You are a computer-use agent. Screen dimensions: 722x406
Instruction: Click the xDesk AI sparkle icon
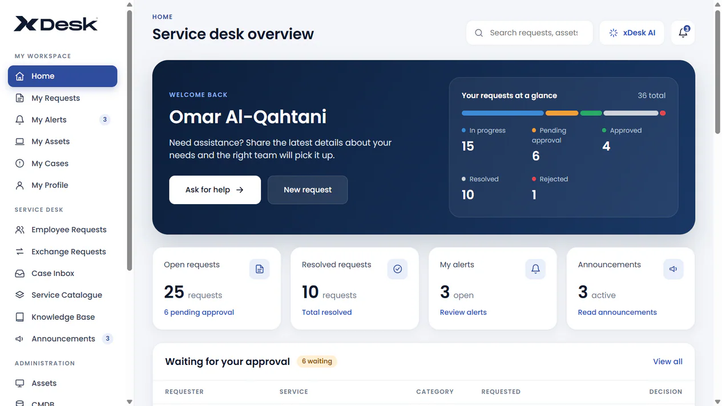tap(614, 33)
